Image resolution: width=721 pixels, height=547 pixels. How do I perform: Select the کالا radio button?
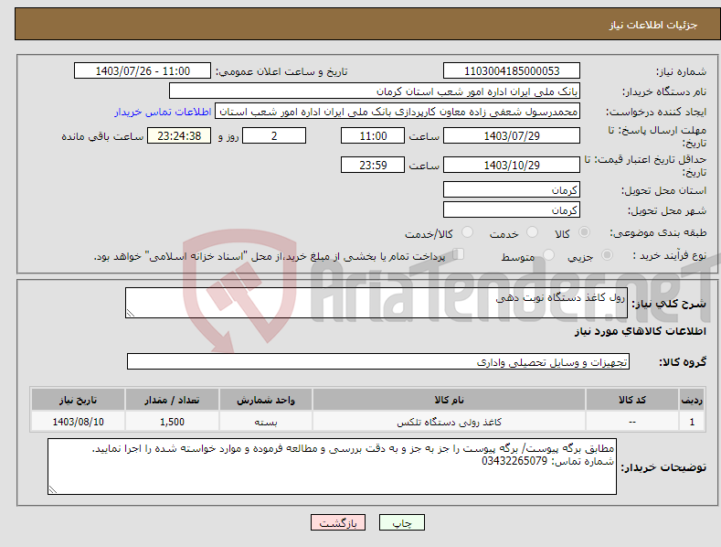pos(584,232)
